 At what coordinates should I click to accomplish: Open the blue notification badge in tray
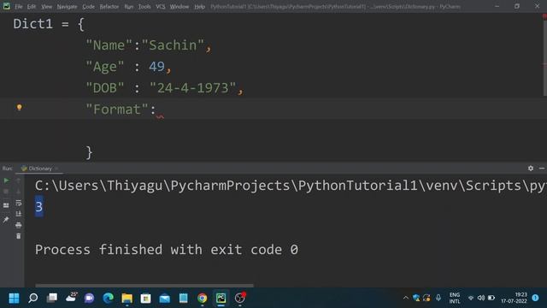pos(536,298)
